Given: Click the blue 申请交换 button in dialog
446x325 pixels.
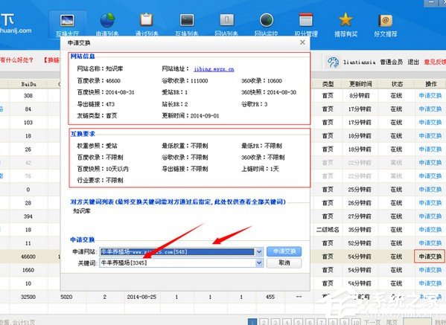Looking at the screenshot, I should (x=284, y=251).
